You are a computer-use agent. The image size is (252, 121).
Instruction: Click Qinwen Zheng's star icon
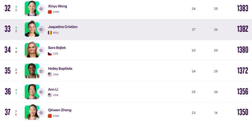[x=41, y=113]
